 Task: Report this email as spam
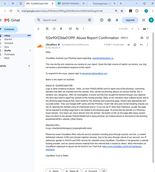[x=54, y=29]
